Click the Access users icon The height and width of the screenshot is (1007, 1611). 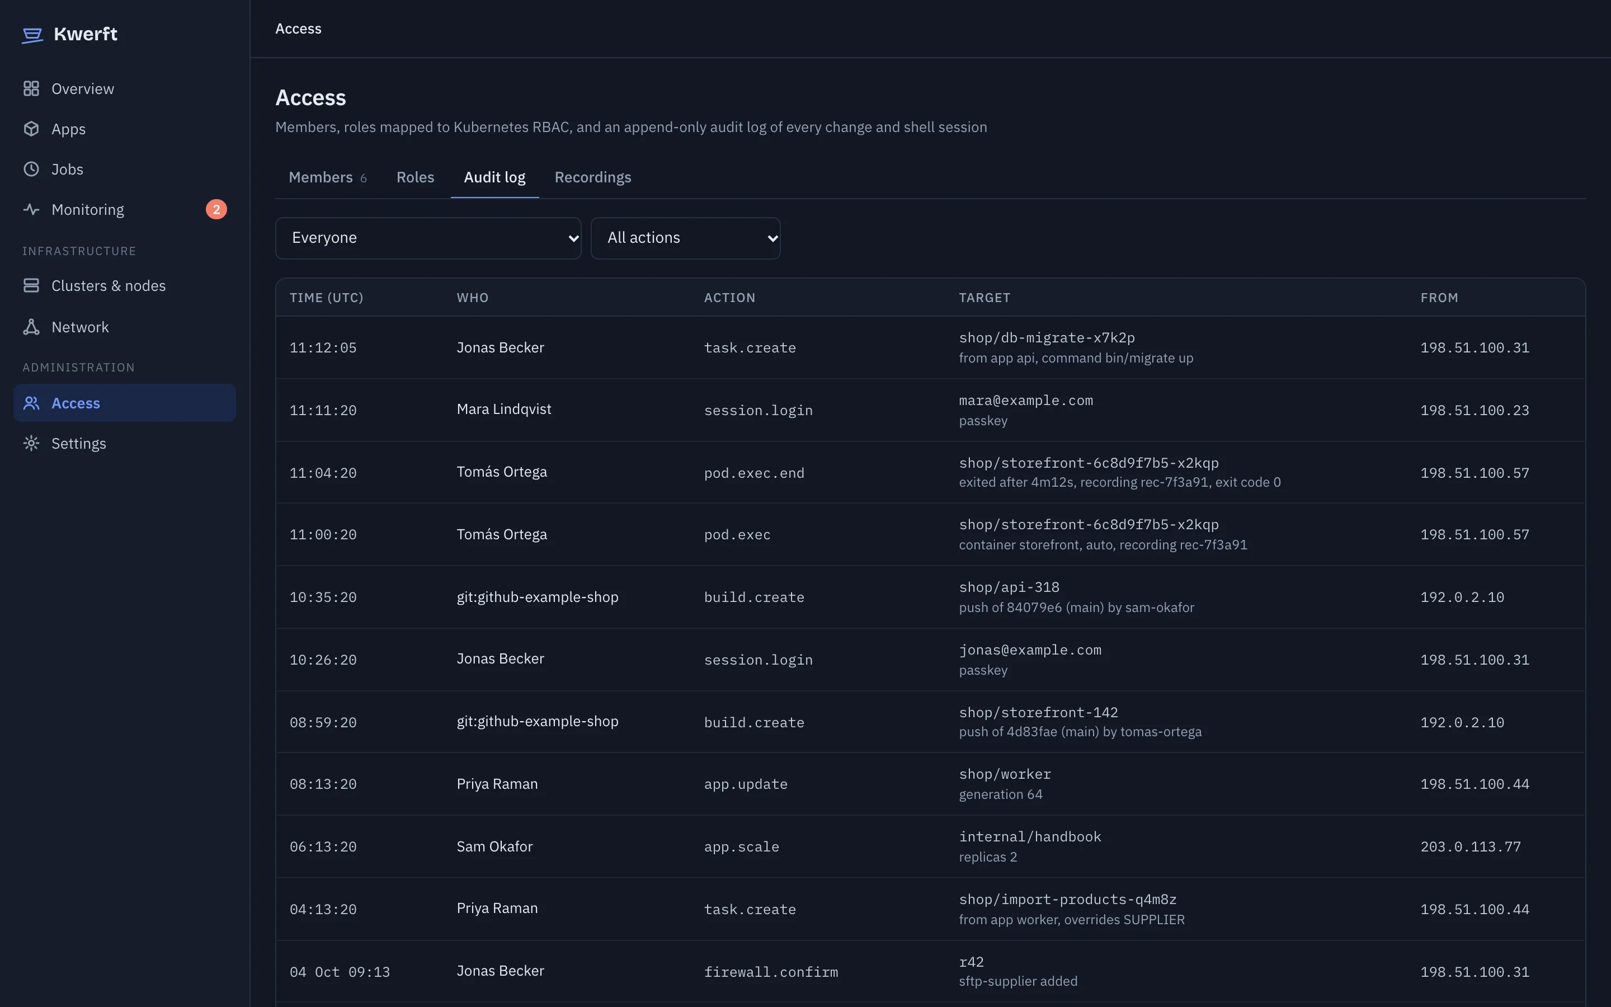(x=31, y=403)
